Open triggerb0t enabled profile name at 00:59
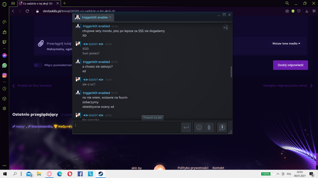The image size is (318, 178). (96, 93)
